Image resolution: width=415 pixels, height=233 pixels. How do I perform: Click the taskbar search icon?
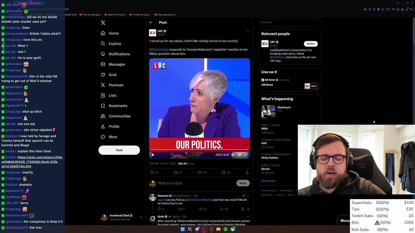[190, 229]
